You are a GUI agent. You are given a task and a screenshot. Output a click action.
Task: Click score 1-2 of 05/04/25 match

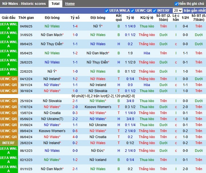[75, 53]
